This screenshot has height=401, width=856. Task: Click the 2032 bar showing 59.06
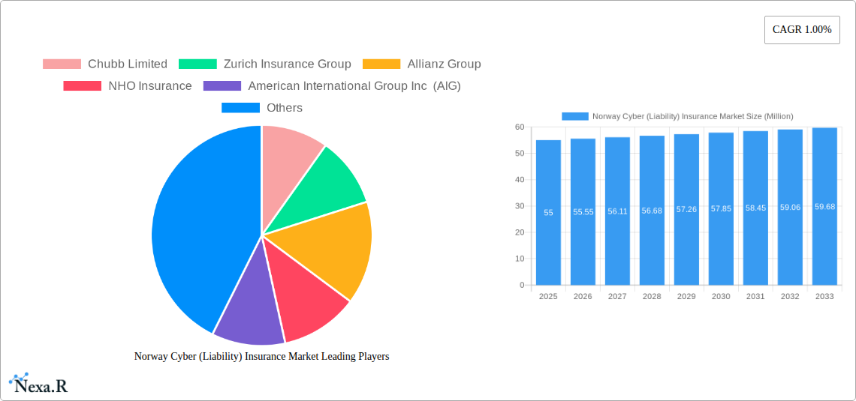(790, 207)
